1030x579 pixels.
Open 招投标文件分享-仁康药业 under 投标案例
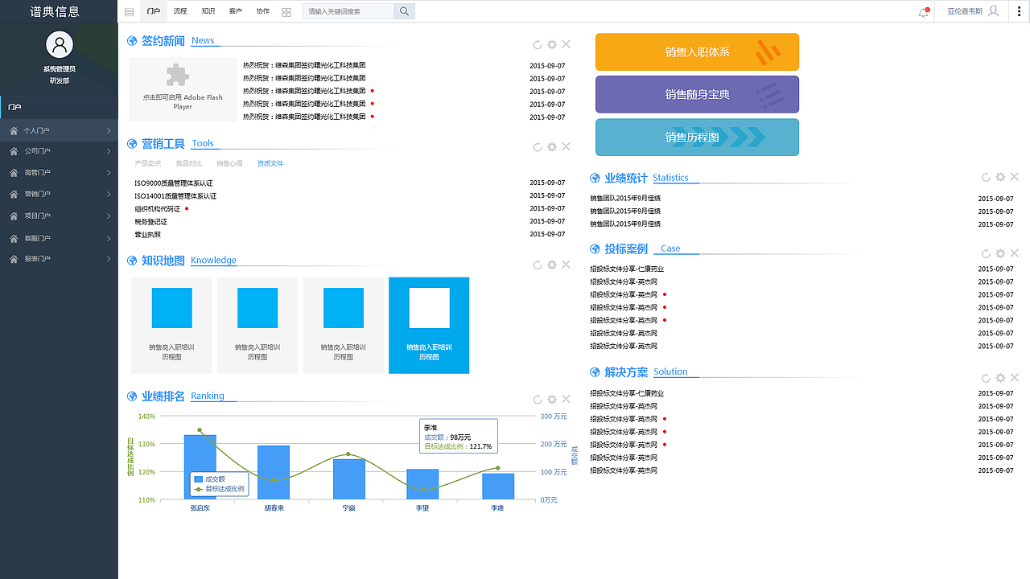(627, 269)
